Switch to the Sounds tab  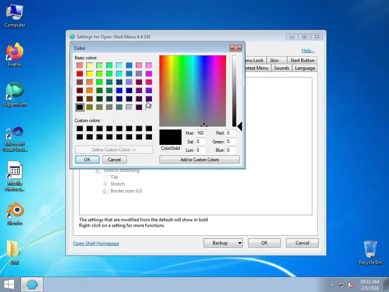pyautogui.click(x=281, y=68)
